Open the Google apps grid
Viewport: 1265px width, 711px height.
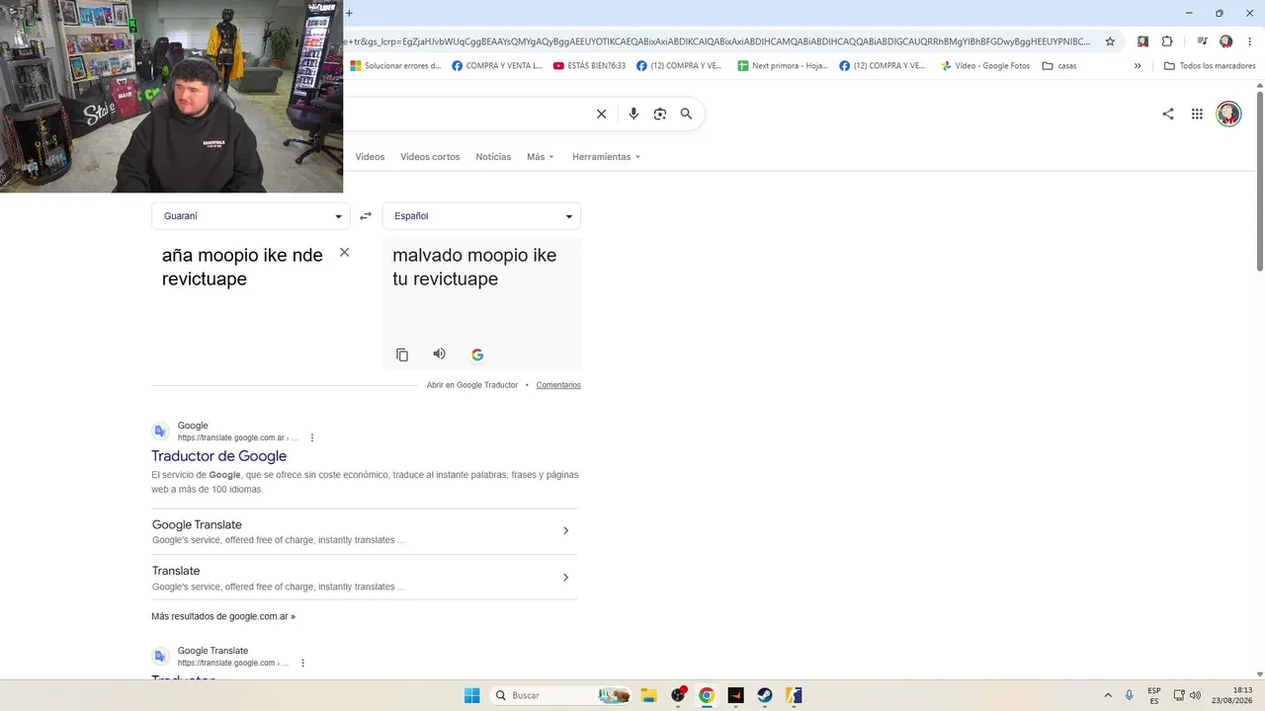[1197, 114]
